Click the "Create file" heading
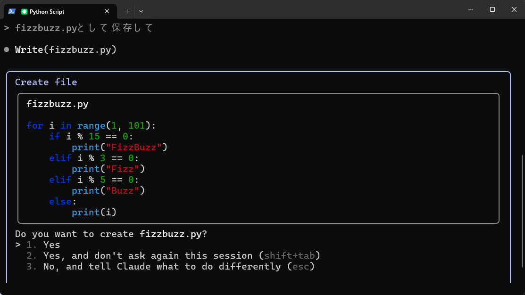Image resolution: width=525 pixels, height=295 pixels. pos(46,82)
